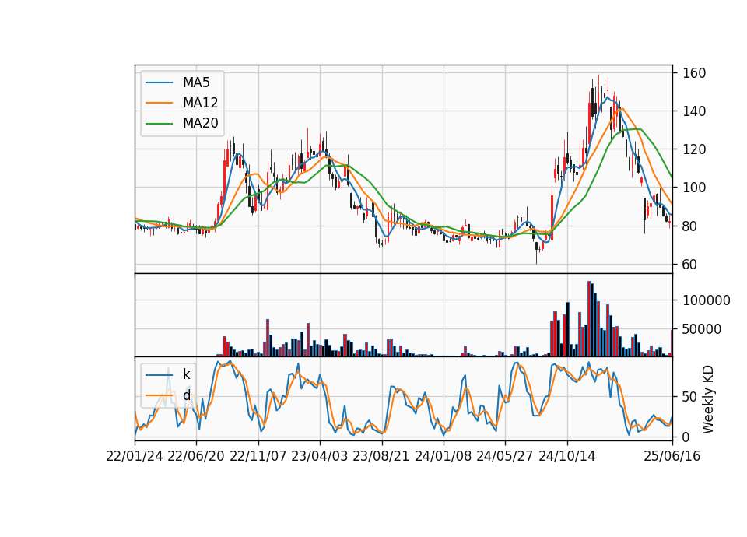Click the 22/01/24 date tick label

(135, 457)
